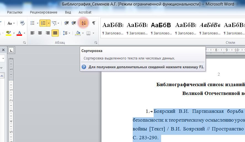
Task: Center the paragraph text
Action: (40, 33)
